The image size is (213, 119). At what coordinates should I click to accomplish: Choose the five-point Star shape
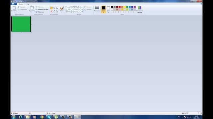tap(71, 12)
